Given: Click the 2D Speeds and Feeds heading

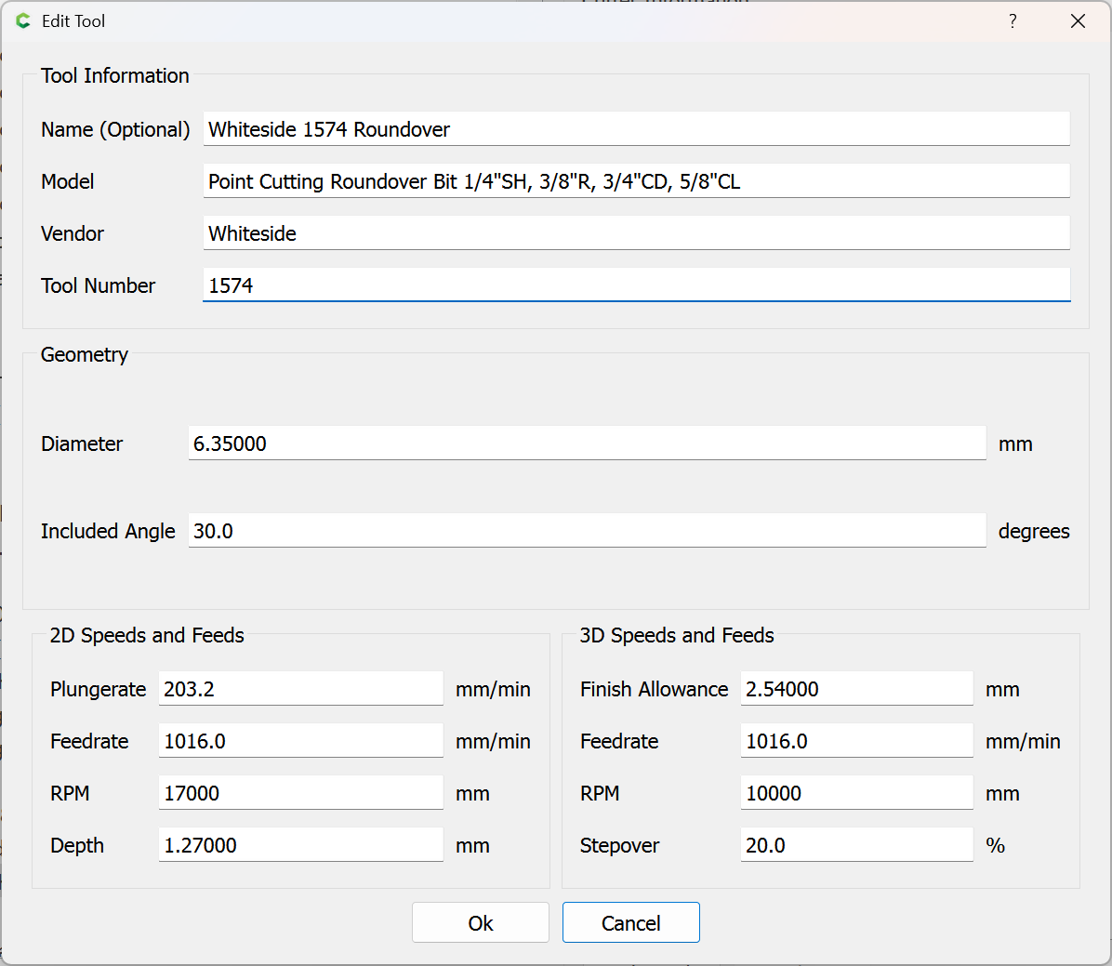Looking at the screenshot, I should tap(147, 635).
